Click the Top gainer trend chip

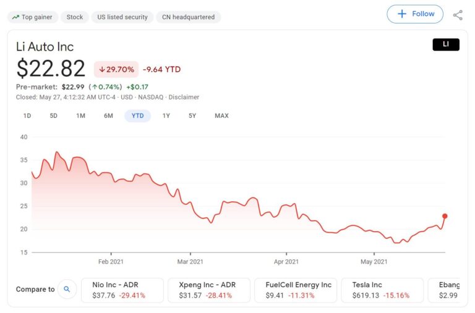[x=33, y=17]
